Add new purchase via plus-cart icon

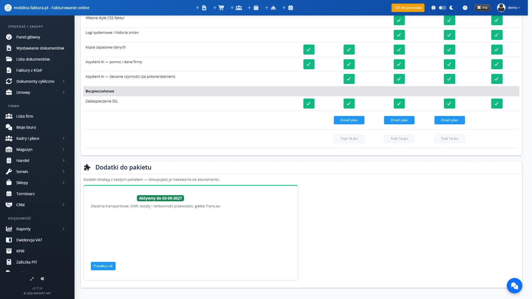tap(218, 8)
